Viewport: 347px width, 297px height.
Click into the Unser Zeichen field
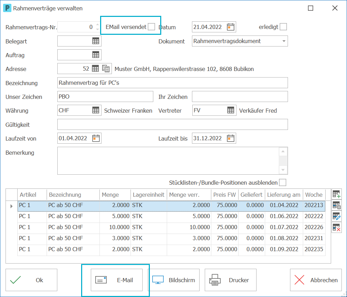tap(105, 96)
